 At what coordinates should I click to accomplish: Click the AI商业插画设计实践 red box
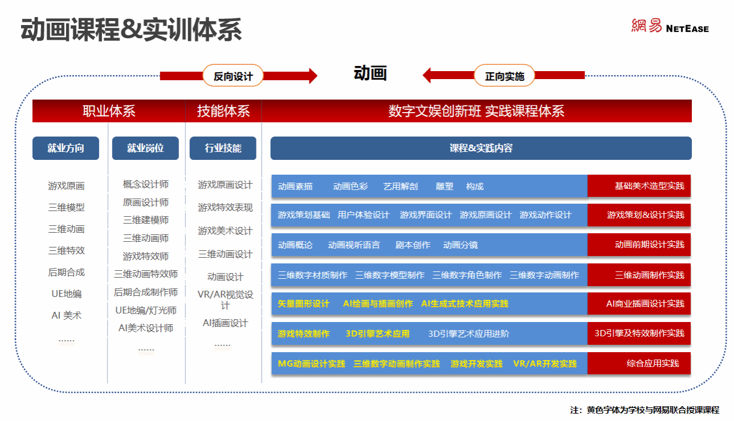pos(639,304)
